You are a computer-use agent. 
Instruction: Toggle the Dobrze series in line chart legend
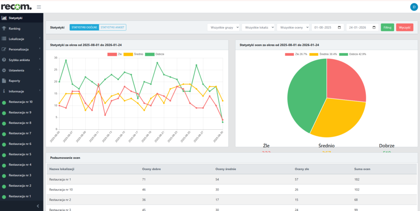[x=154, y=54]
